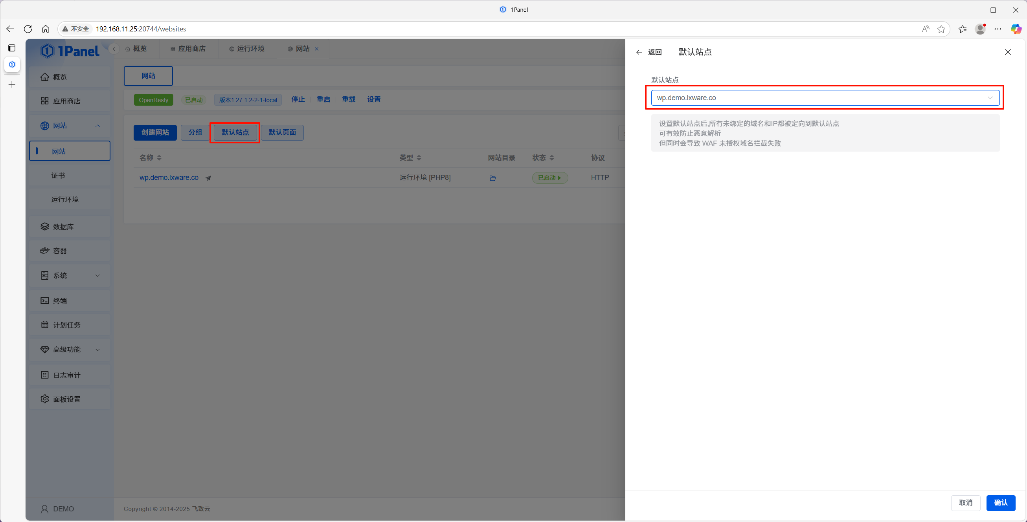Close the 默认站点 drawer
The image size is (1027, 522).
click(x=1007, y=52)
